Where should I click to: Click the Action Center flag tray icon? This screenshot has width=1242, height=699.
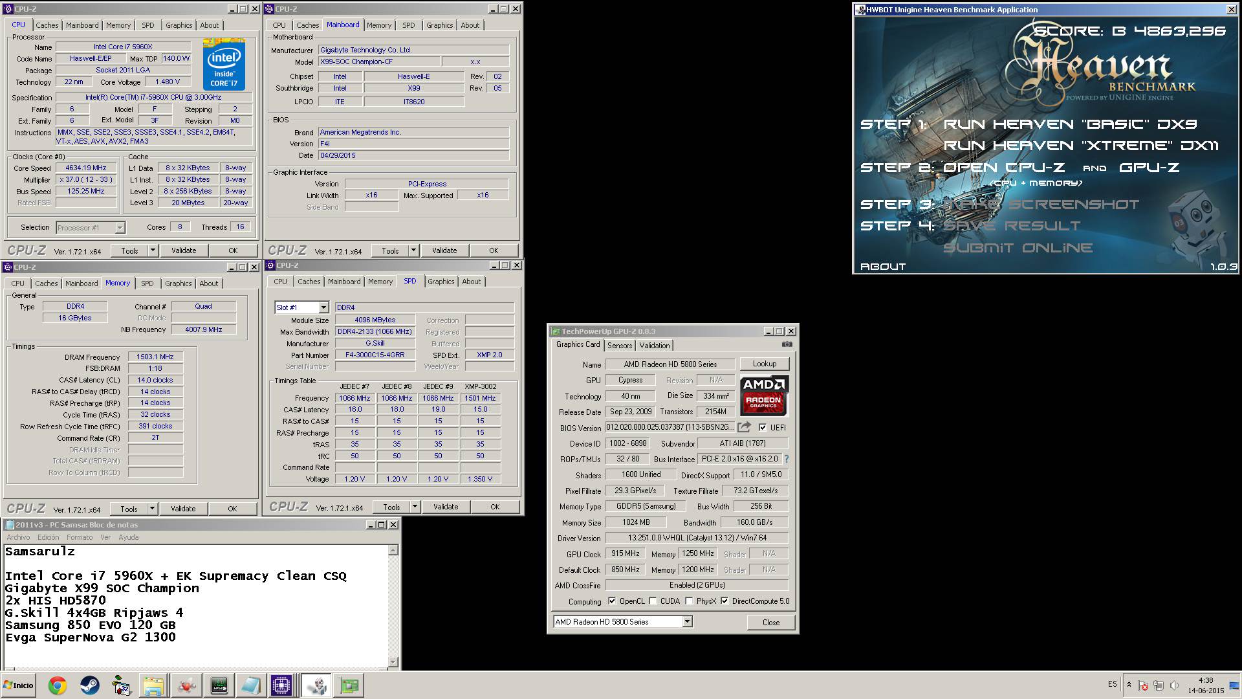(x=1143, y=685)
